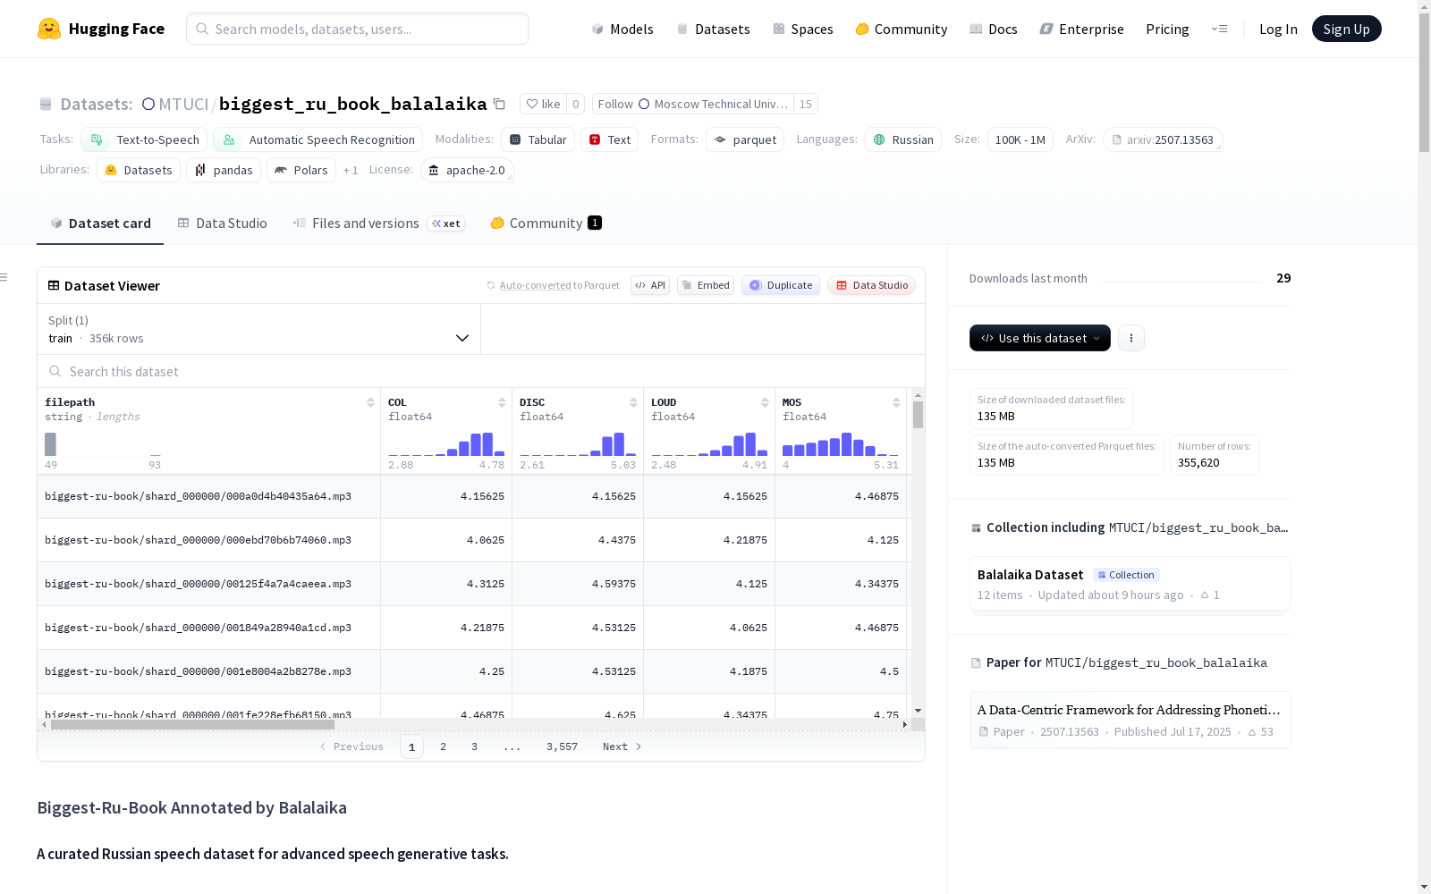Open Spaces in the top navigation
Viewport: 1431px width, 894px height.
click(803, 29)
